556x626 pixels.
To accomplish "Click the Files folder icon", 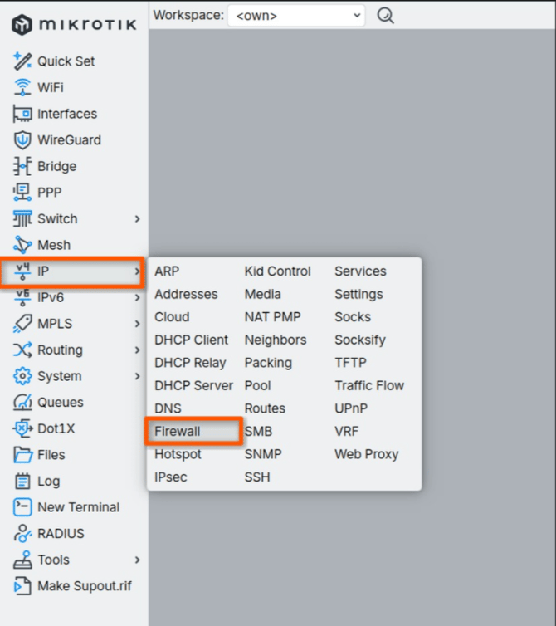I will [x=22, y=455].
